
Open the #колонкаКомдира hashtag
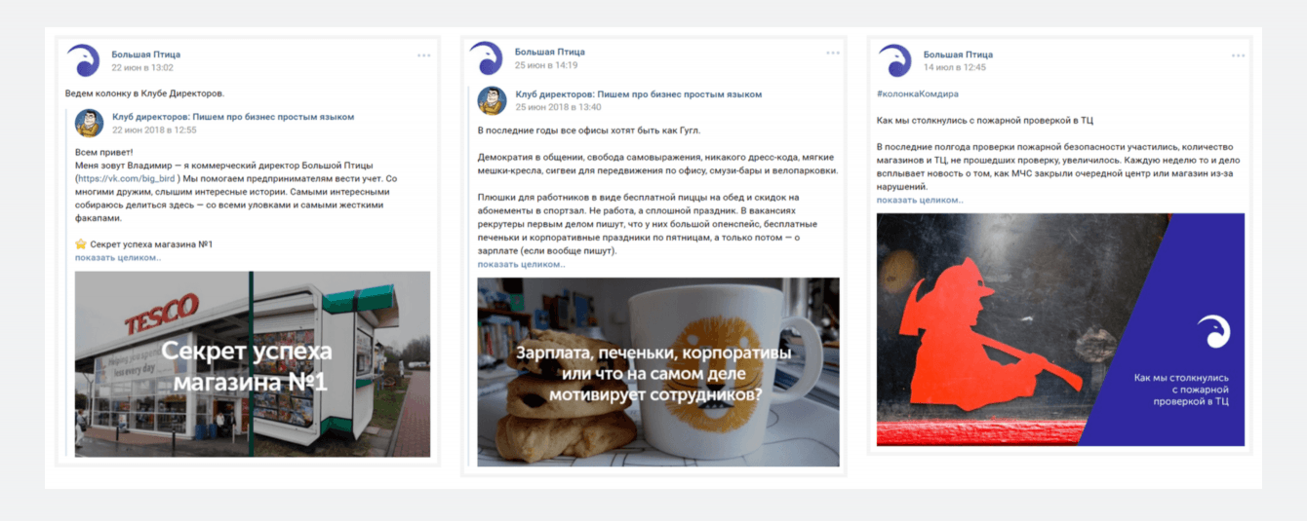click(x=918, y=93)
